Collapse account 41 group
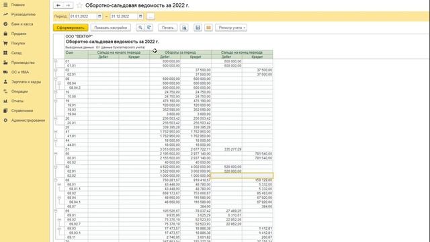 (x=56, y=132)
